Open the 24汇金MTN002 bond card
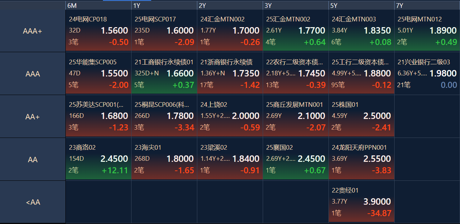Viewport: 460px width, 224px height. (x=230, y=30)
